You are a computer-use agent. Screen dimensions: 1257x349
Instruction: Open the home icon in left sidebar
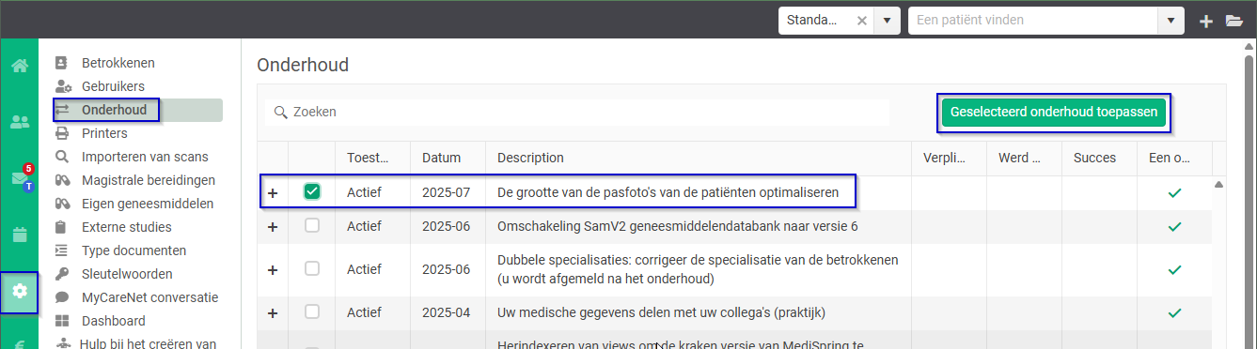[x=19, y=67]
